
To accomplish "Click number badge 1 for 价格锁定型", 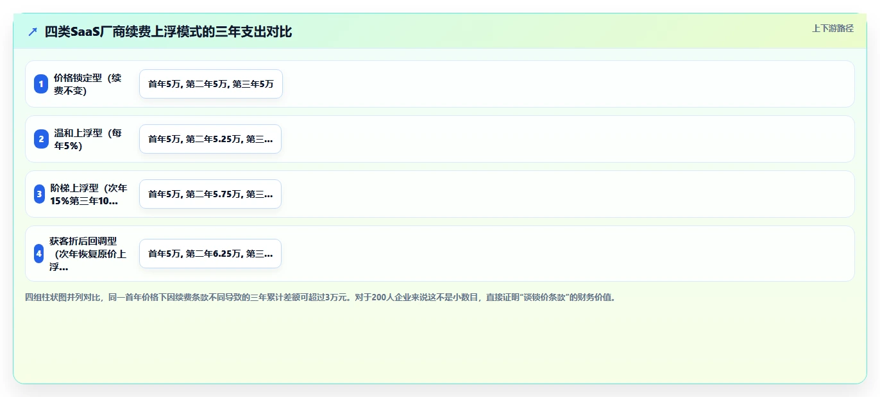I will [x=41, y=84].
